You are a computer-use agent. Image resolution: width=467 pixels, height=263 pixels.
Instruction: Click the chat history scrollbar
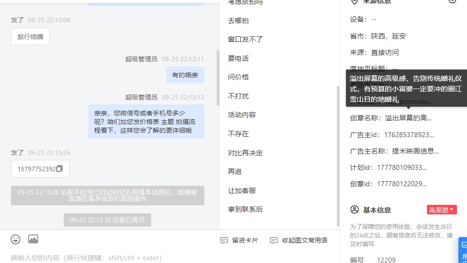click(x=218, y=78)
